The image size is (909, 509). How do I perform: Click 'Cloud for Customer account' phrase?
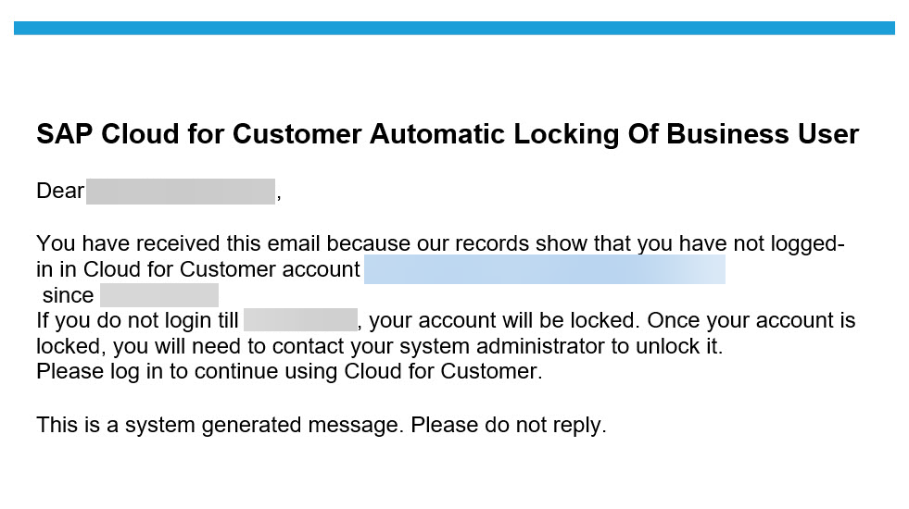(x=221, y=269)
